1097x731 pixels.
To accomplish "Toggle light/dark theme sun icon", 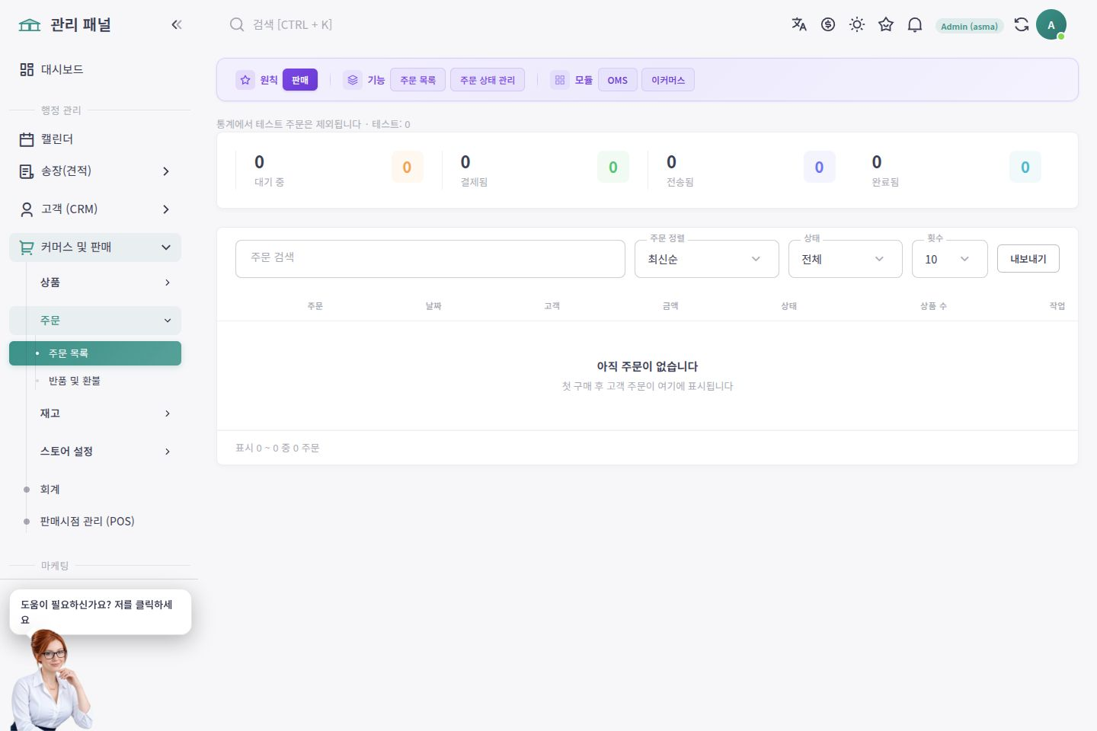I will (x=857, y=24).
